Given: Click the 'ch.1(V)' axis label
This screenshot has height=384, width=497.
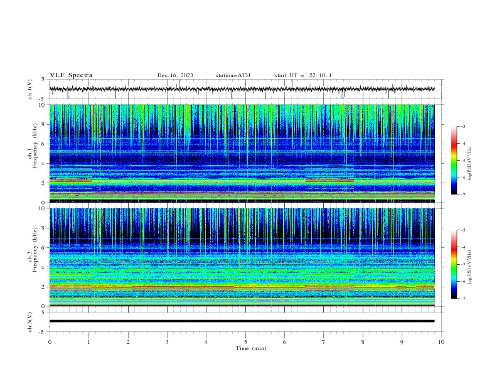Looking at the screenshot, I should click(30, 89).
